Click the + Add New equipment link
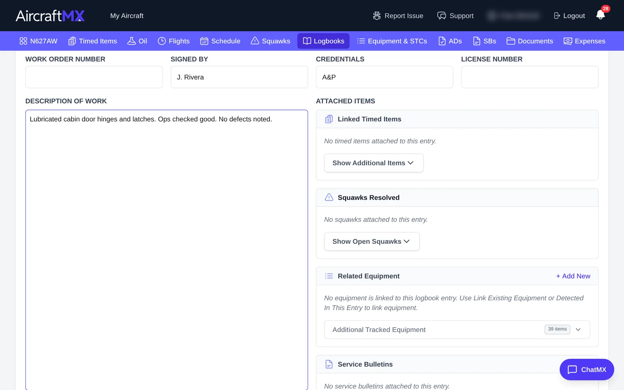This screenshot has width=624, height=390. [x=573, y=276]
